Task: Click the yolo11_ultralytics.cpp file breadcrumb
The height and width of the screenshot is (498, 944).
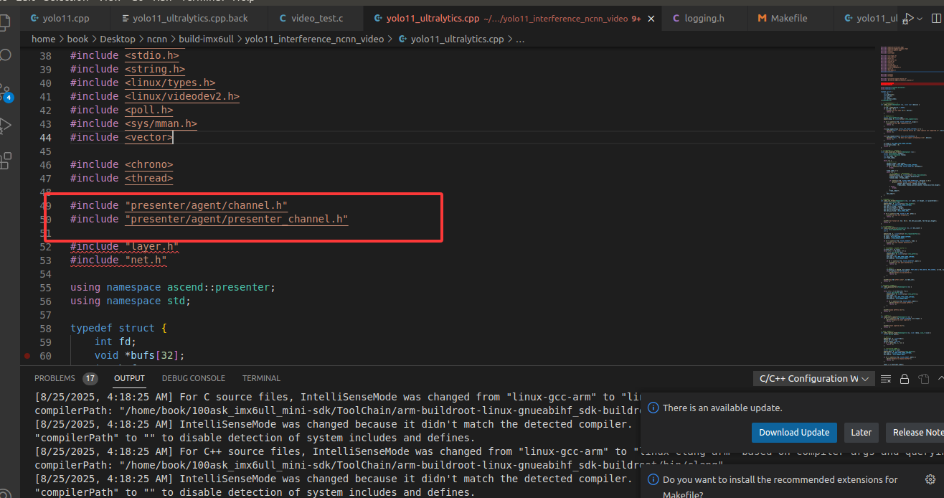Action: [450, 39]
